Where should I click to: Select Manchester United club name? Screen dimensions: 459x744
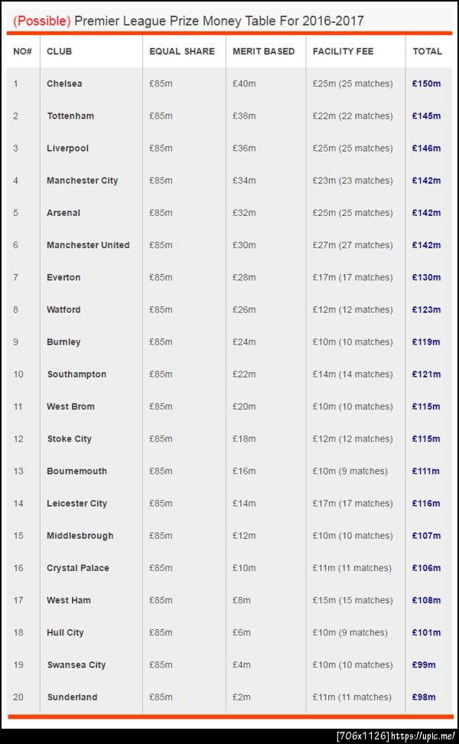point(88,245)
